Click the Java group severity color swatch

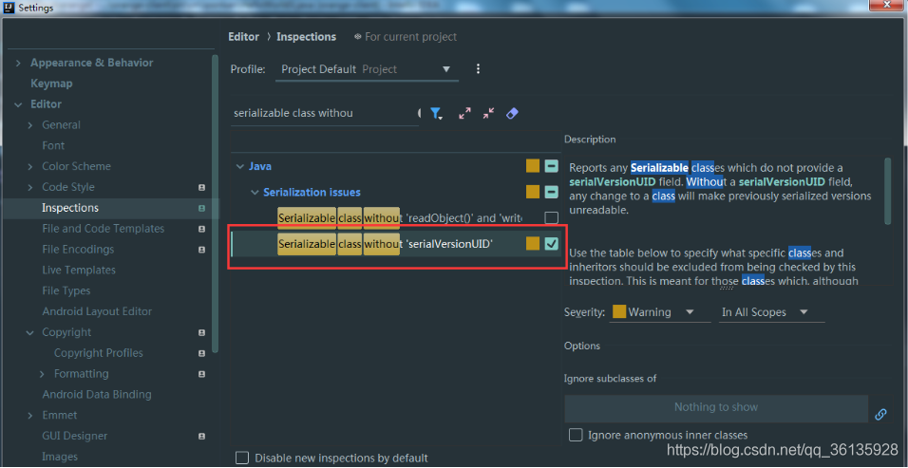point(533,166)
